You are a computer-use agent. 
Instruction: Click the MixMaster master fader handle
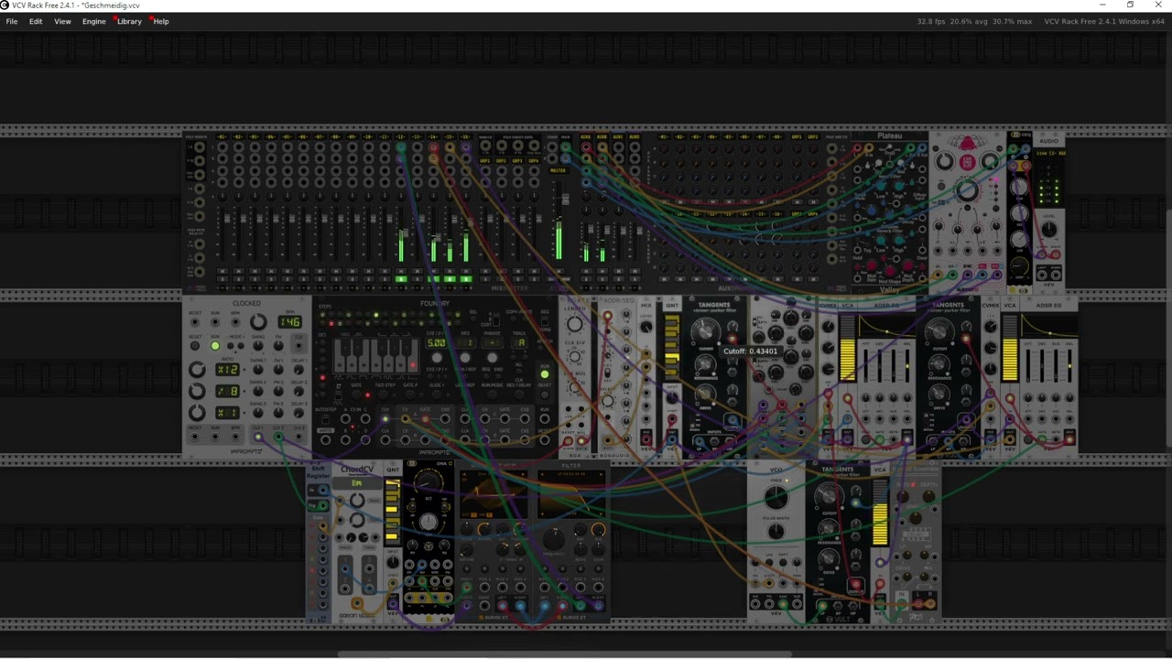565,199
